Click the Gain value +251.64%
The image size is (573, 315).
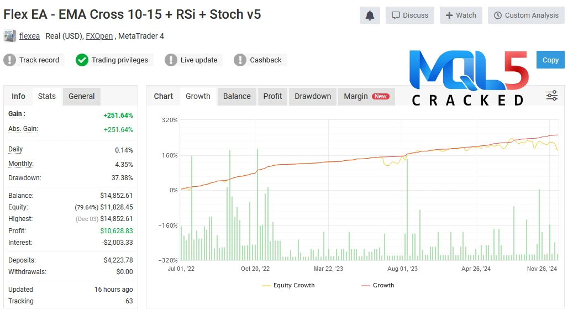pos(118,116)
